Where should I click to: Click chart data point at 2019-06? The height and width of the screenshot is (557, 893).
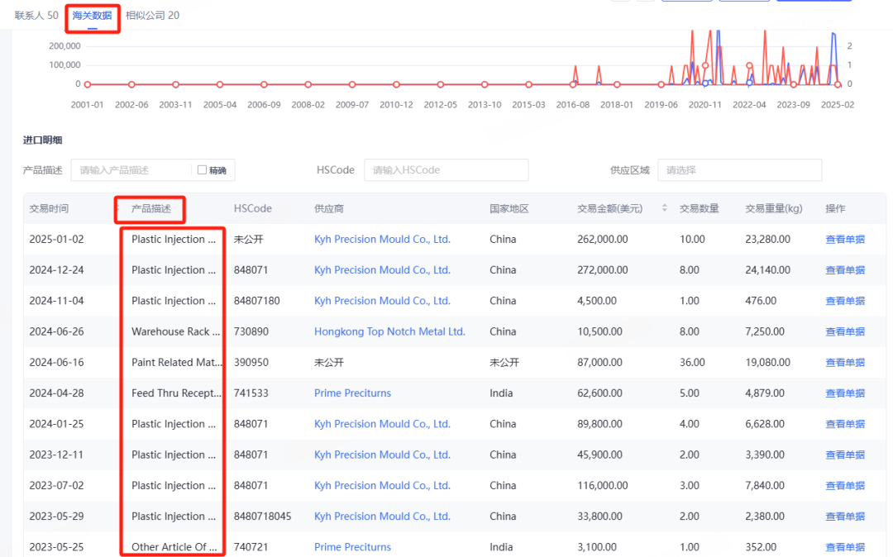click(x=661, y=84)
